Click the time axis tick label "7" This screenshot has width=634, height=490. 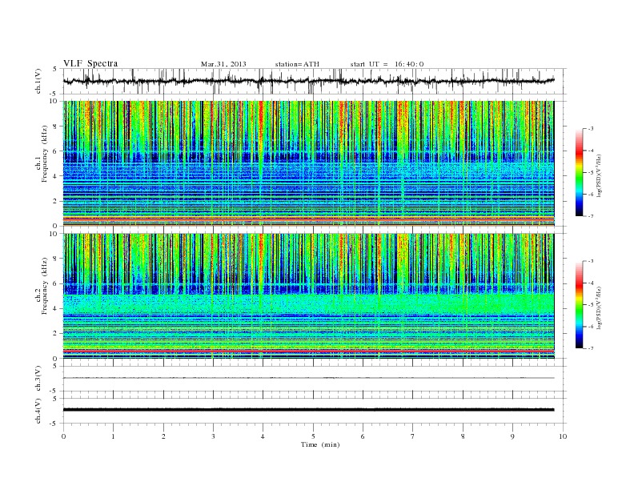pyautogui.click(x=413, y=436)
